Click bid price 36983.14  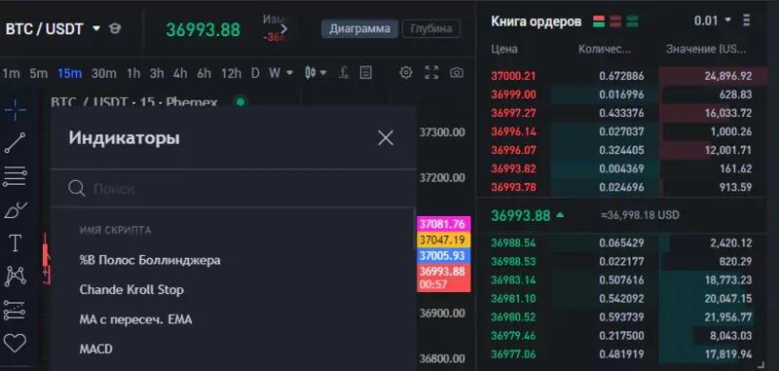point(514,280)
